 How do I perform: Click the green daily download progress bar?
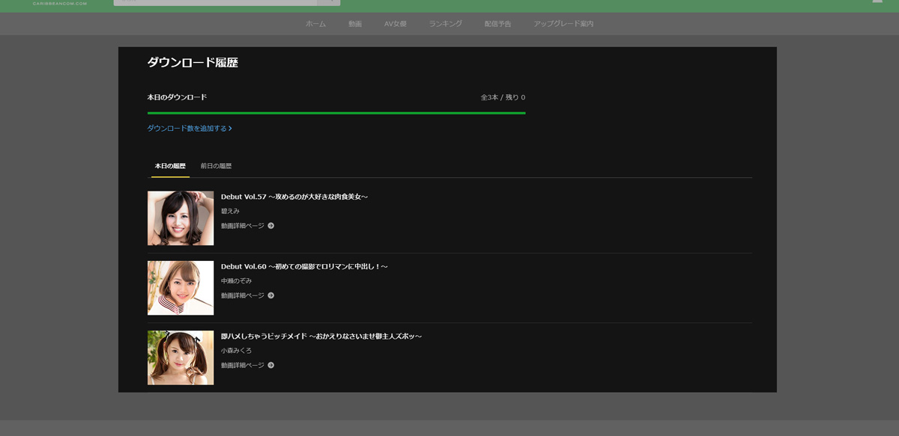(336, 113)
